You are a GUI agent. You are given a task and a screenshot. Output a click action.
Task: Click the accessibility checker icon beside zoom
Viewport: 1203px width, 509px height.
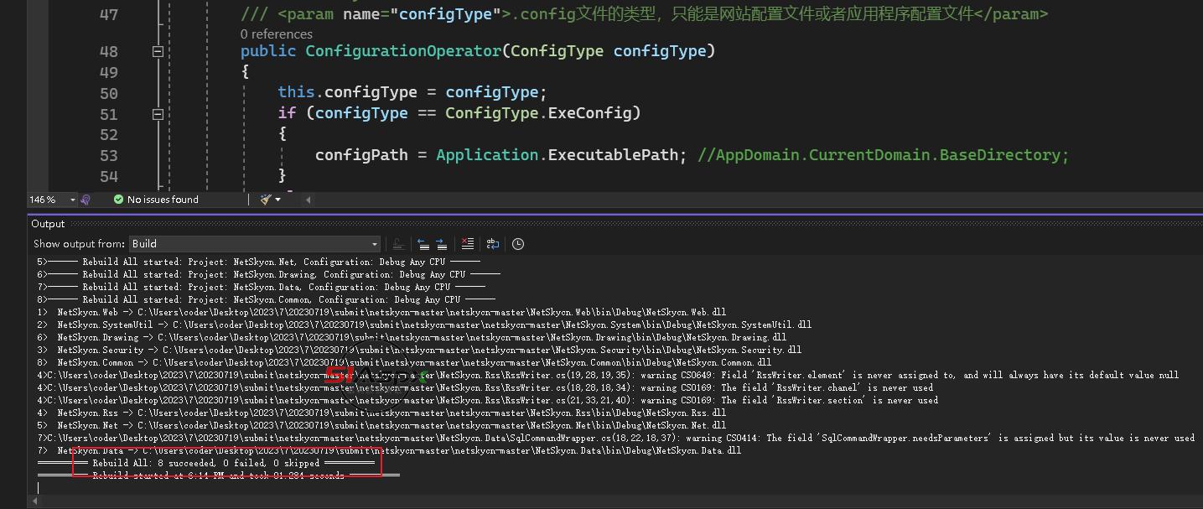click(x=86, y=200)
